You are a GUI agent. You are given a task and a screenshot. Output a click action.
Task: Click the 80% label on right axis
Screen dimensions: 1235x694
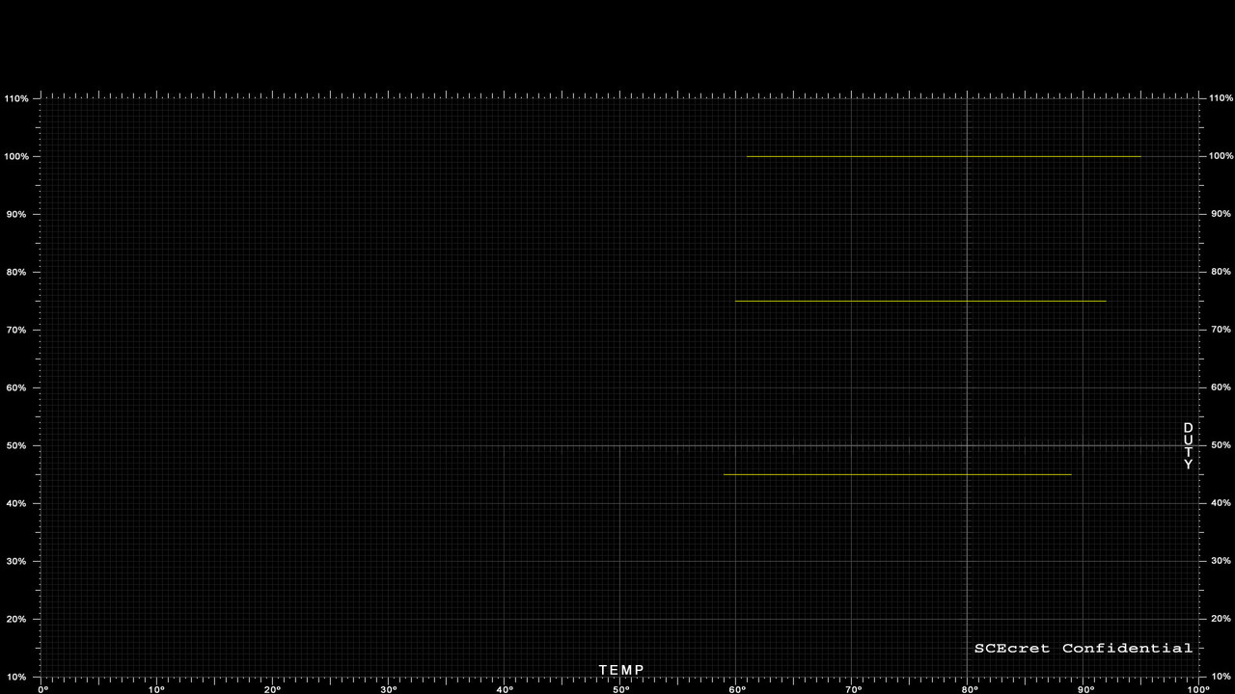(1221, 272)
